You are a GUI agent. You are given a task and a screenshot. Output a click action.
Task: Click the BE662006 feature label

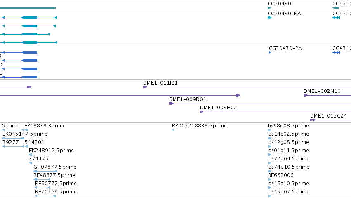(x=281, y=175)
